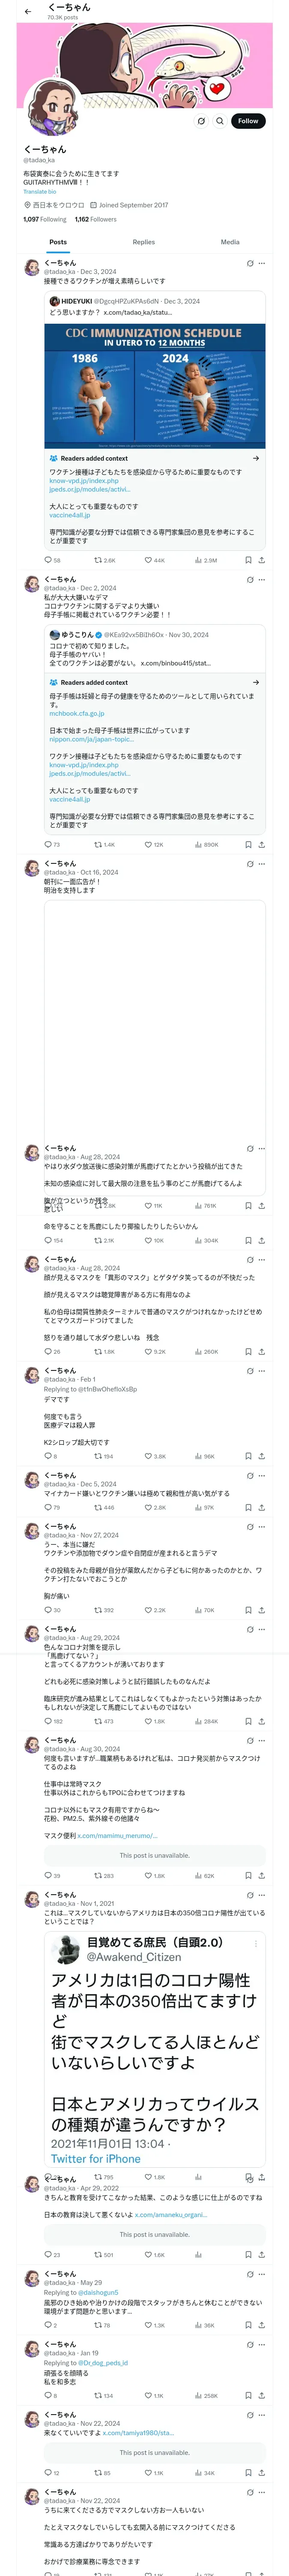The height and width of the screenshot is (2576, 289).
Task: Open Grok icon left of profile search
Action: click(x=200, y=121)
